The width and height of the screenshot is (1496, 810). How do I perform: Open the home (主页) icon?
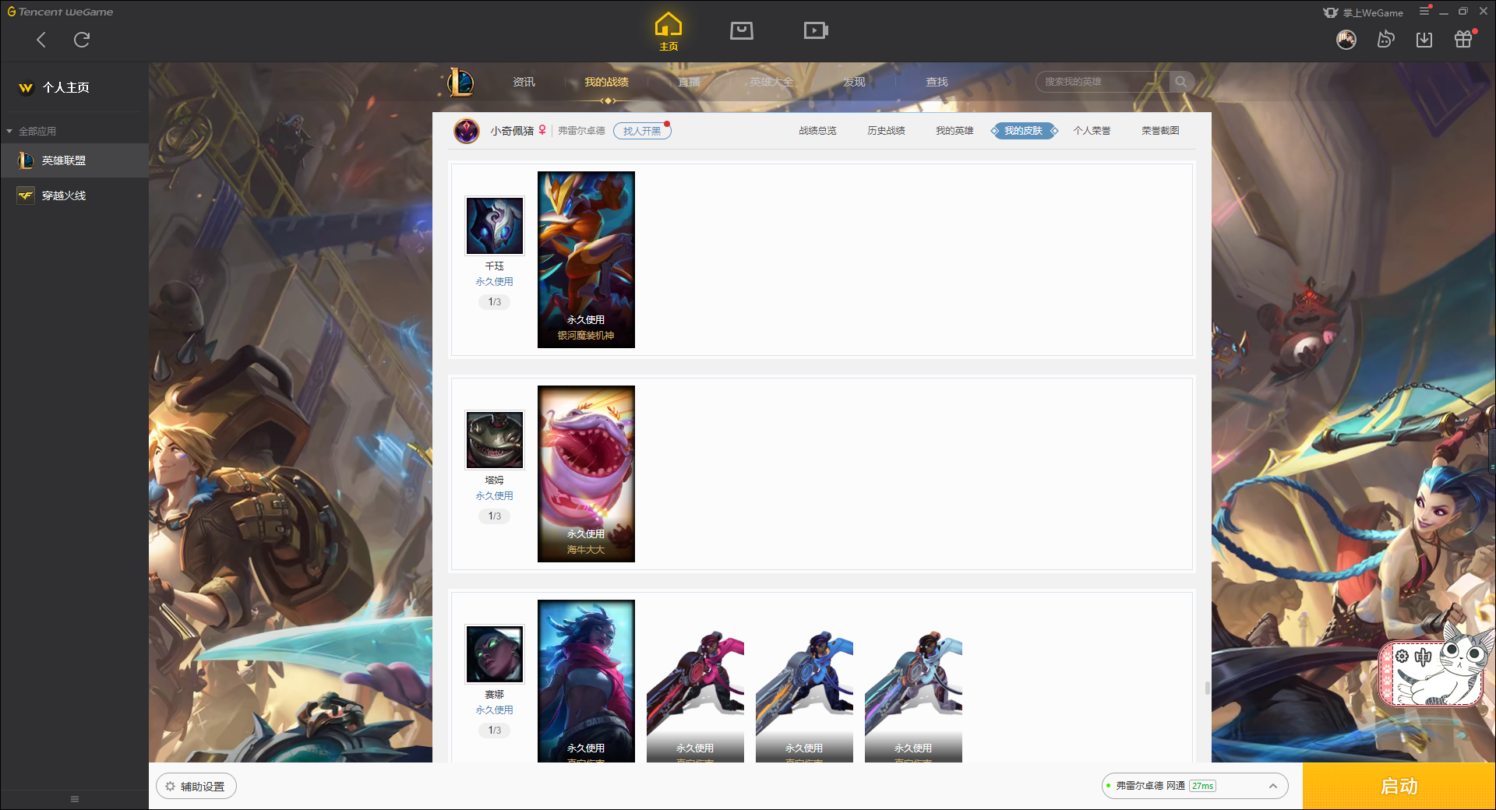[x=669, y=31]
